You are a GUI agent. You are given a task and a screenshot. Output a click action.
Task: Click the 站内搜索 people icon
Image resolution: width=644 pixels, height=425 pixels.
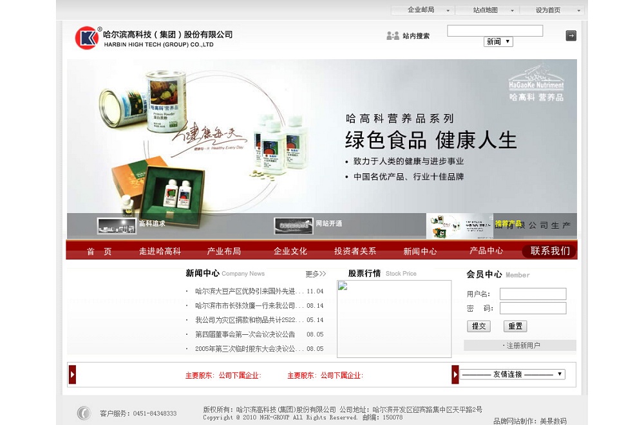tap(393, 35)
